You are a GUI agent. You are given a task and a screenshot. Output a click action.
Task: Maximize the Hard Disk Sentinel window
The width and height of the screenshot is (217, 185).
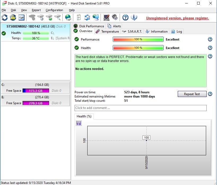[198, 3]
